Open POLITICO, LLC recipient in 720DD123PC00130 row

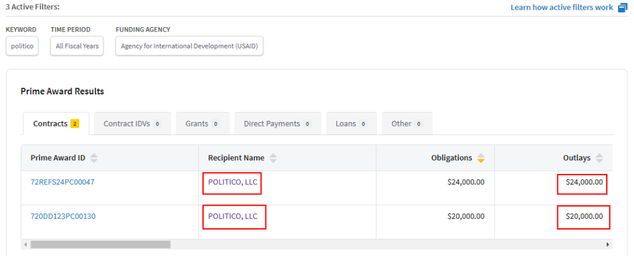point(233,216)
